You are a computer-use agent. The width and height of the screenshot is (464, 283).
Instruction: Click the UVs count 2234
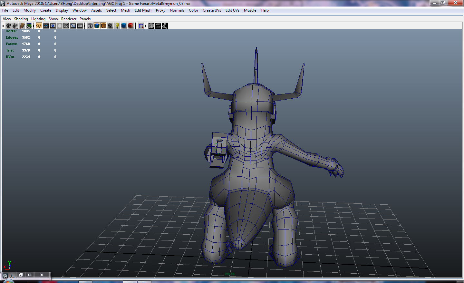tap(26, 57)
